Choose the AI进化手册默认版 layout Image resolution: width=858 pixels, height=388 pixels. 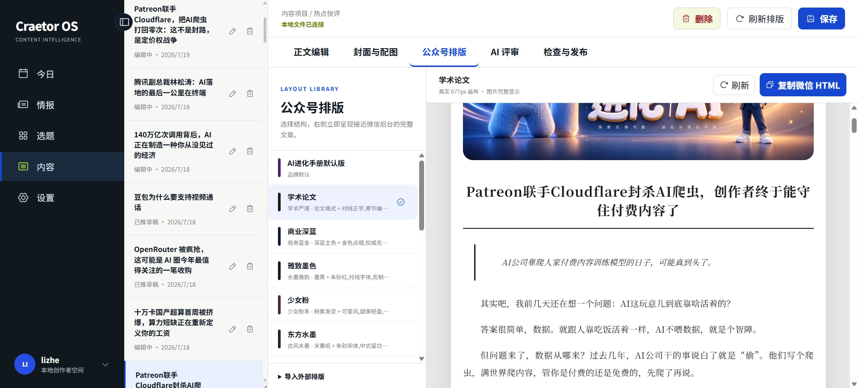tap(343, 168)
